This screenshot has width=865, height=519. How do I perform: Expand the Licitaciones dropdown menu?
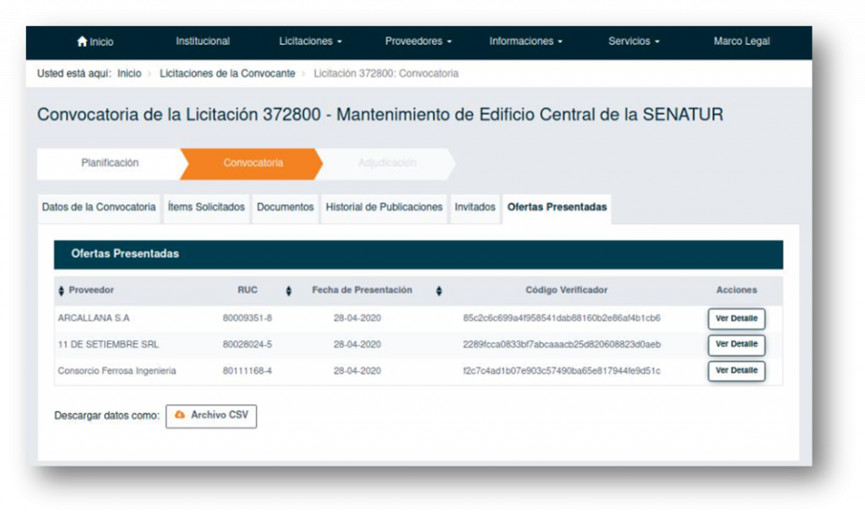(x=310, y=41)
